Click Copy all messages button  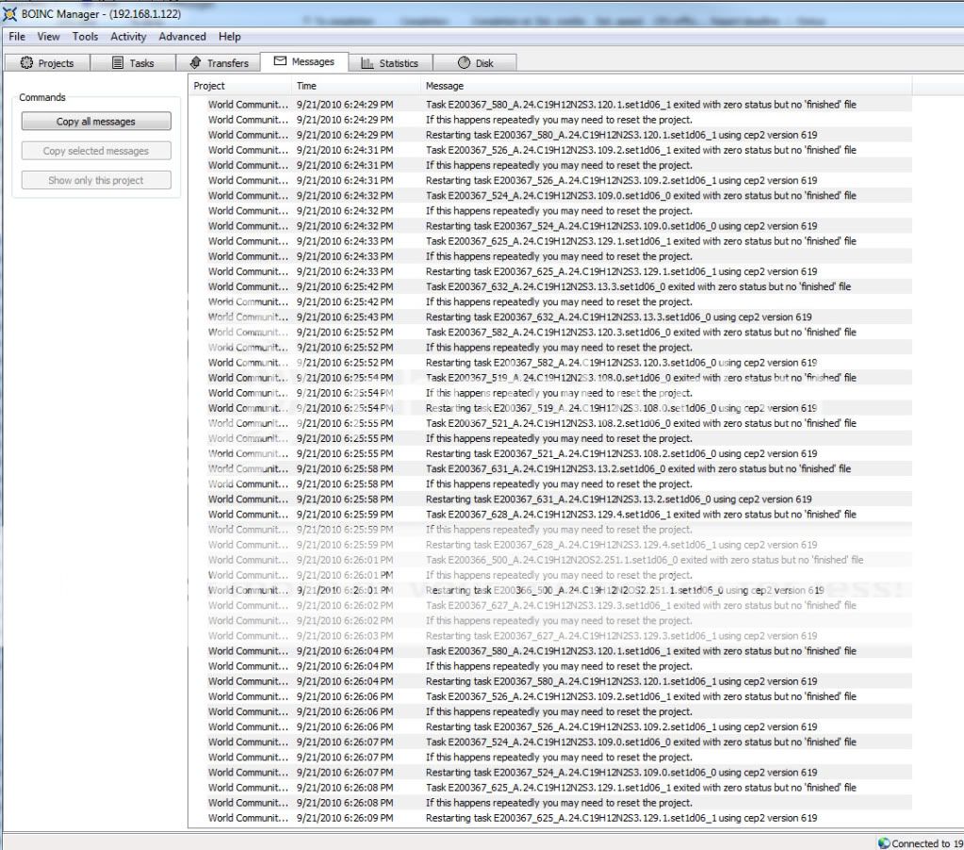tap(96, 121)
